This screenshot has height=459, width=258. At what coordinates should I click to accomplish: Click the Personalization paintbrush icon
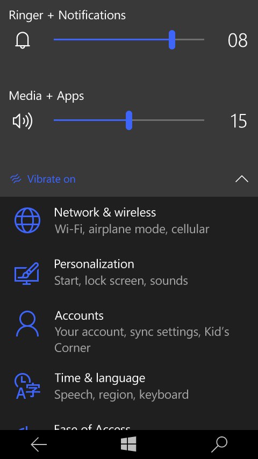coord(27,274)
